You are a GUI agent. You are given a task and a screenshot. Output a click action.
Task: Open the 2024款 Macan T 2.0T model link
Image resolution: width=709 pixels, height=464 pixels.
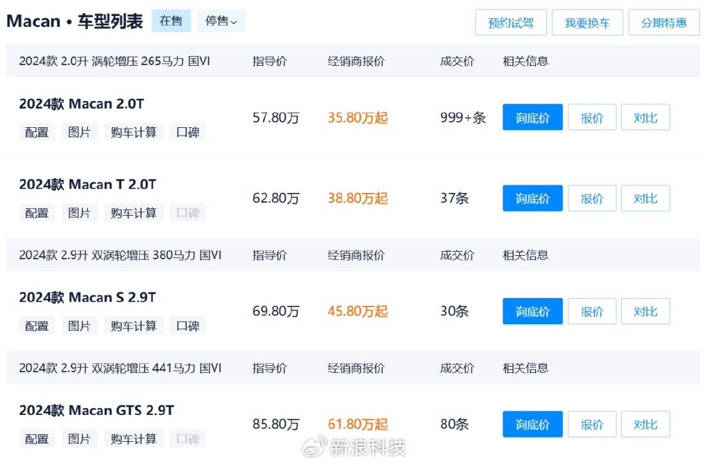point(87,185)
